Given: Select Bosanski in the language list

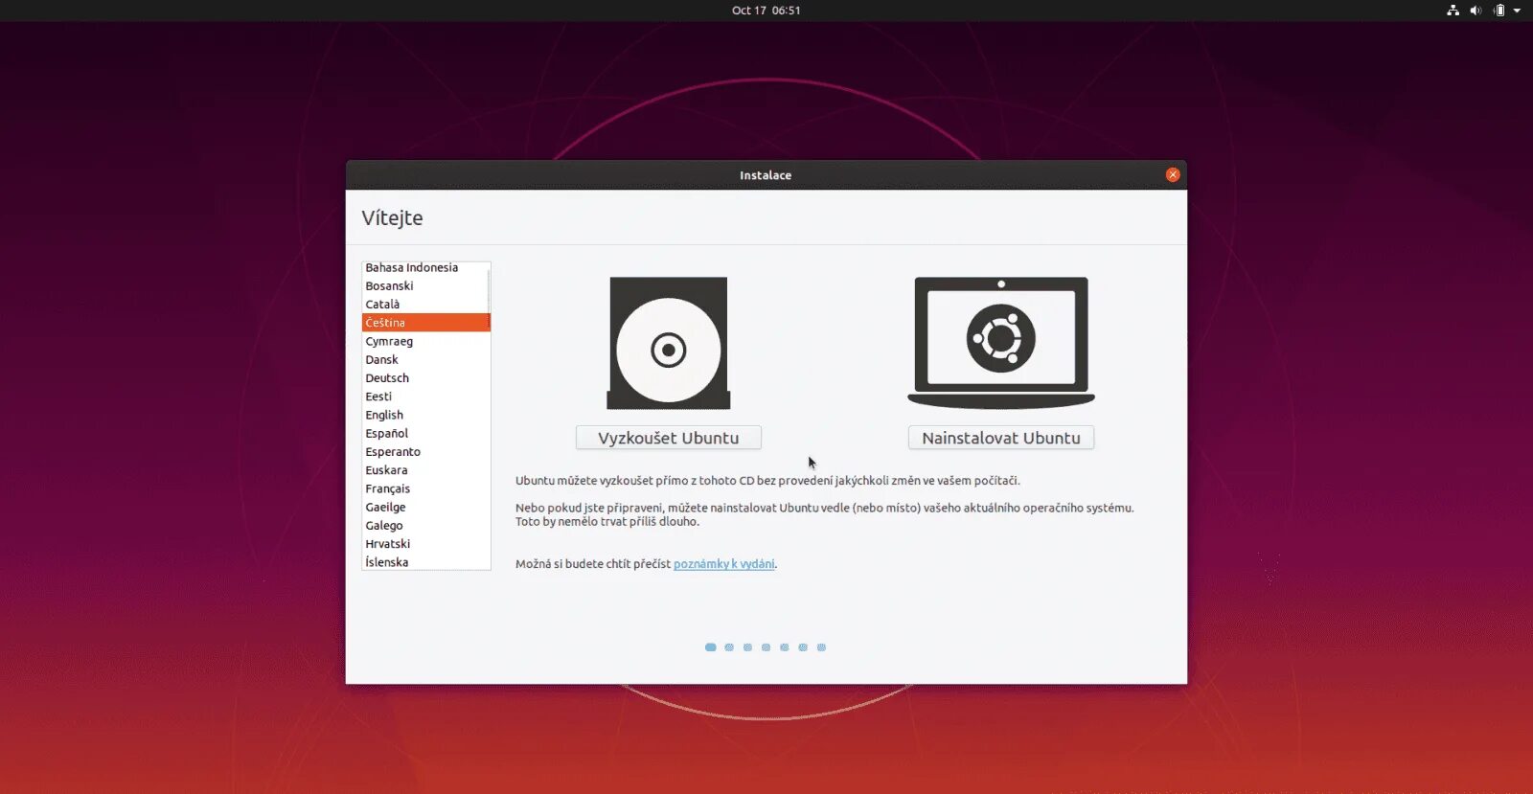Looking at the screenshot, I should [425, 285].
